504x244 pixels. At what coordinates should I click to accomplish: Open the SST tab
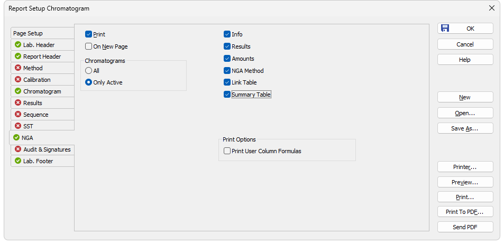tap(42, 126)
